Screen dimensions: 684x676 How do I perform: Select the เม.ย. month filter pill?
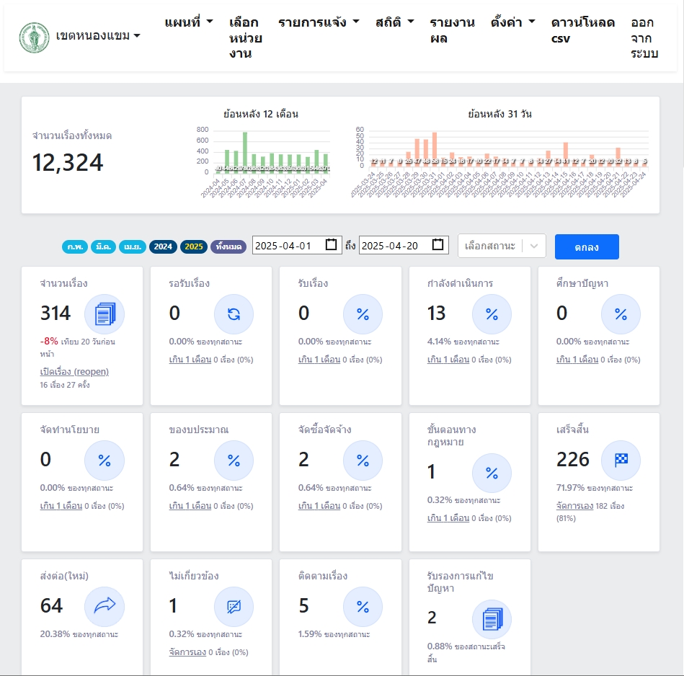click(133, 247)
